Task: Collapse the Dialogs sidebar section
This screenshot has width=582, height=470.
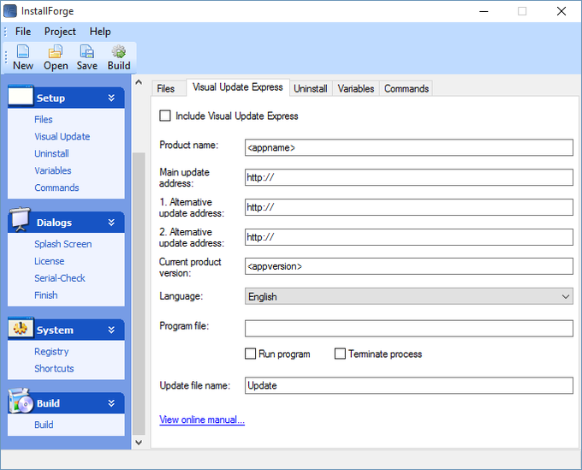Action: click(111, 223)
